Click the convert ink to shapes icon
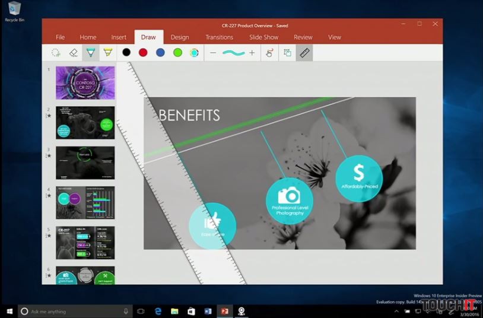Image resolution: width=483 pixels, height=318 pixels. (287, 53)
